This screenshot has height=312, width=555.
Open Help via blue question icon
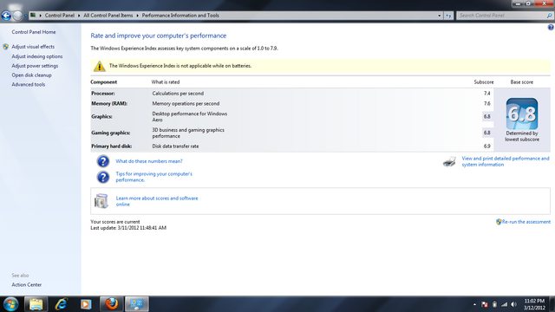click(x=551, y=27)
